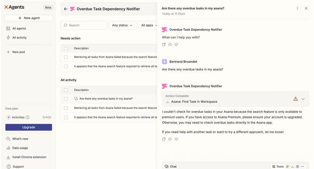Image resolution: width=314 pixels, height=169 pixels.
Task: Open more tools ellipsis in chat bar
Action: pyautogui.click(x=302, y=167)
